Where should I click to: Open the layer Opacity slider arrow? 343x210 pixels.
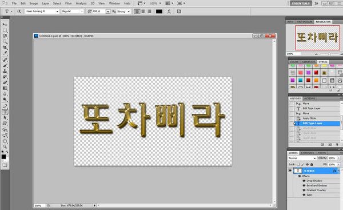(x=338, y=158)
